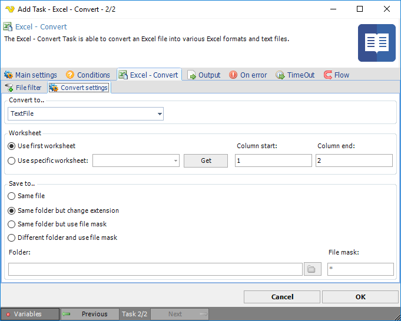The height and width of the screenshot is (321, 401).
Task: Go to the On error tab
Action: 248,75
